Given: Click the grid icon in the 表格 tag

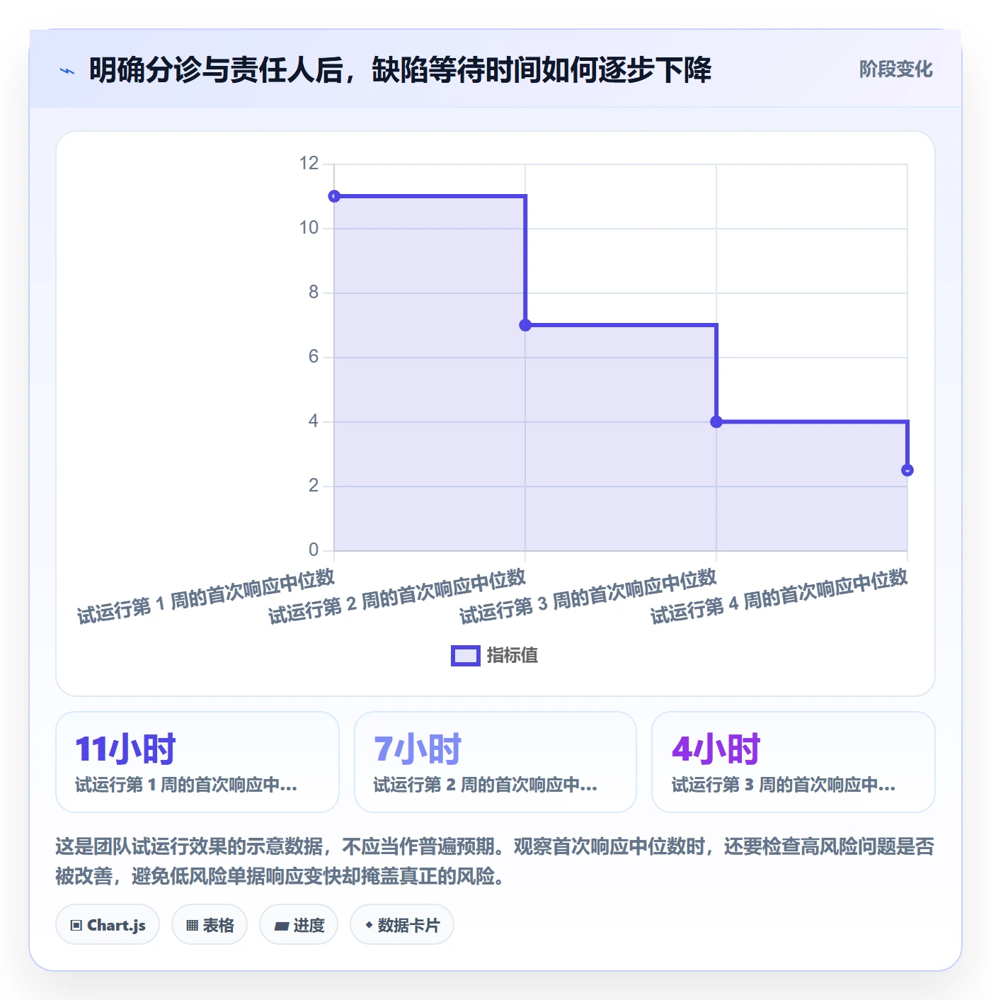Looking at the screenshot, I should [x=192, y=925].
